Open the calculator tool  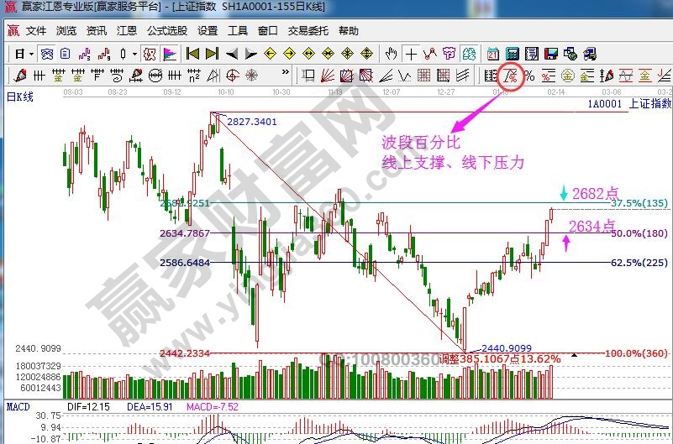pyautogui.click(x=512, y=54)
